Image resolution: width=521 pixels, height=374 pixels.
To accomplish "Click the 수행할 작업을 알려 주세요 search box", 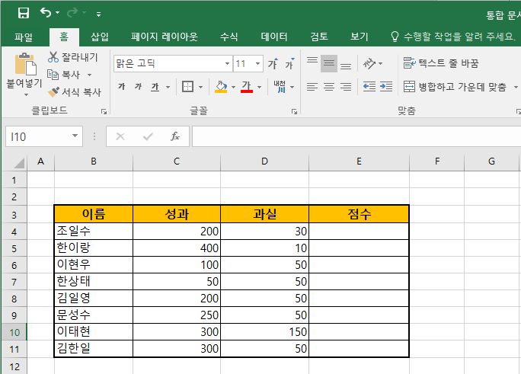I will pyautogui.click(x=452, y=37).
